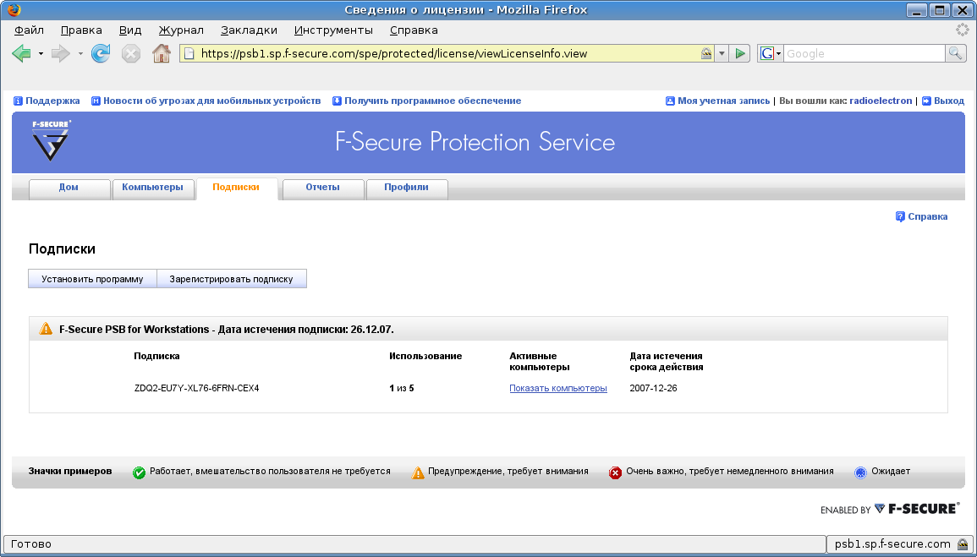This screenshot has height=557, width=977.
Task: Click psb1.sp.f-secure.com in status bar
Action: click(x=892, y=544)
